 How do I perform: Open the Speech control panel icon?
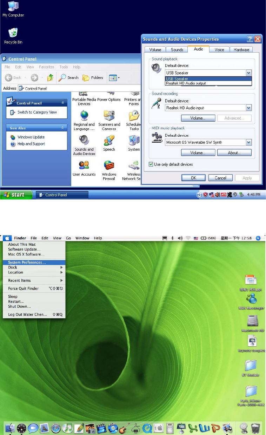109,144
